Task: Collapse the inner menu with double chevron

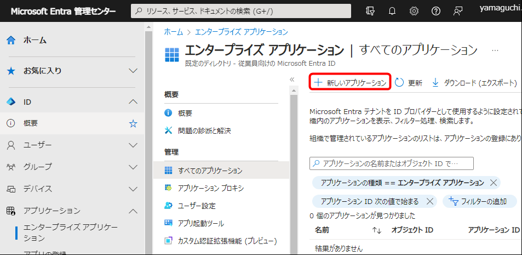Action: click(292, 80)
